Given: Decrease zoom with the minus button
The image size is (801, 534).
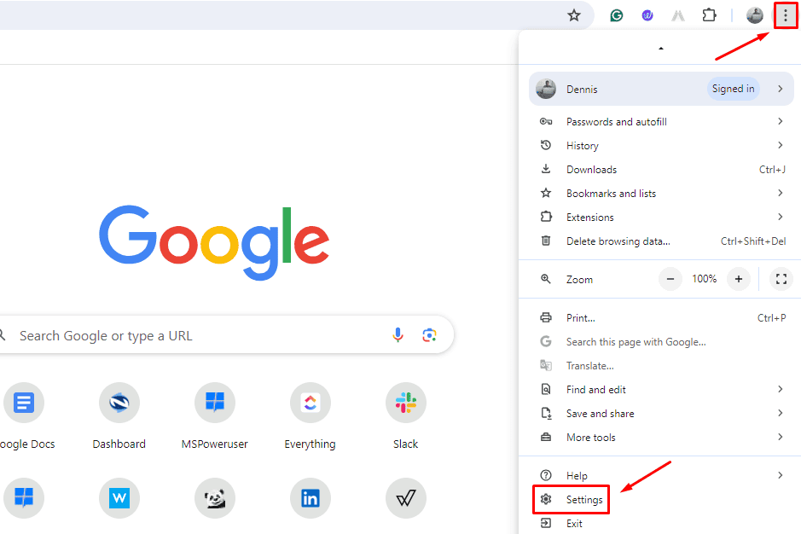Looking at the screenshot, I should click(x=670, y=279).
